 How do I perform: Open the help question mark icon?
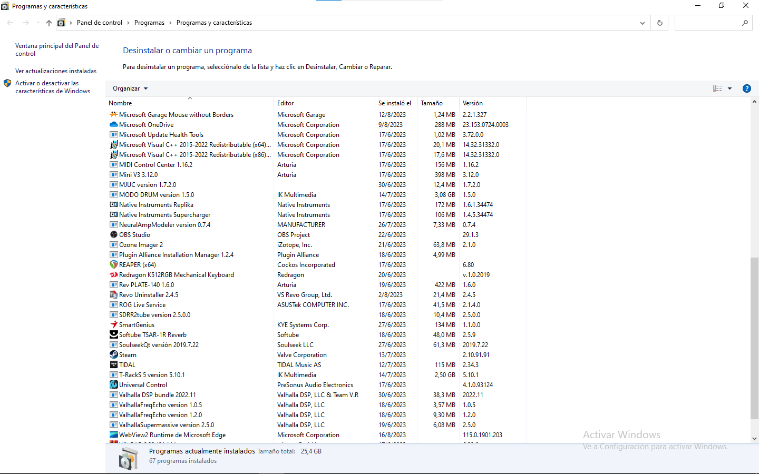[x=746, y=88]
